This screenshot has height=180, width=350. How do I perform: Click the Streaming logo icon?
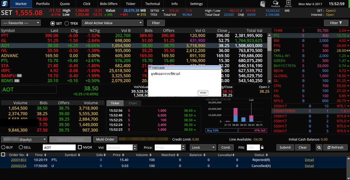[x=5, y=4]
